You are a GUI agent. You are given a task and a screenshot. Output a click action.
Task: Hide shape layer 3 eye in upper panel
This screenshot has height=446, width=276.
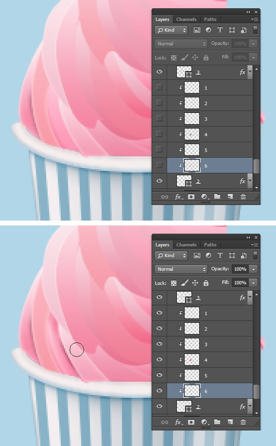pos(159,72)
